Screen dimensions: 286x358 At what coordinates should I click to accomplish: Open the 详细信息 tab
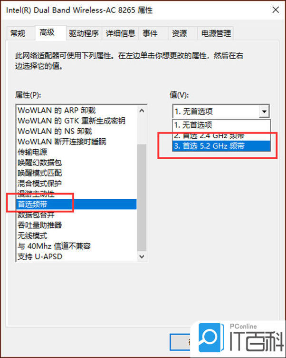120,33
